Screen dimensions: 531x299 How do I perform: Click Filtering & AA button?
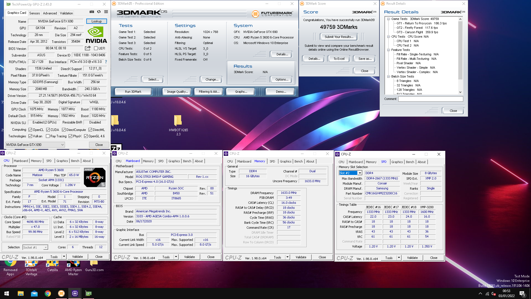coord(209,92)
